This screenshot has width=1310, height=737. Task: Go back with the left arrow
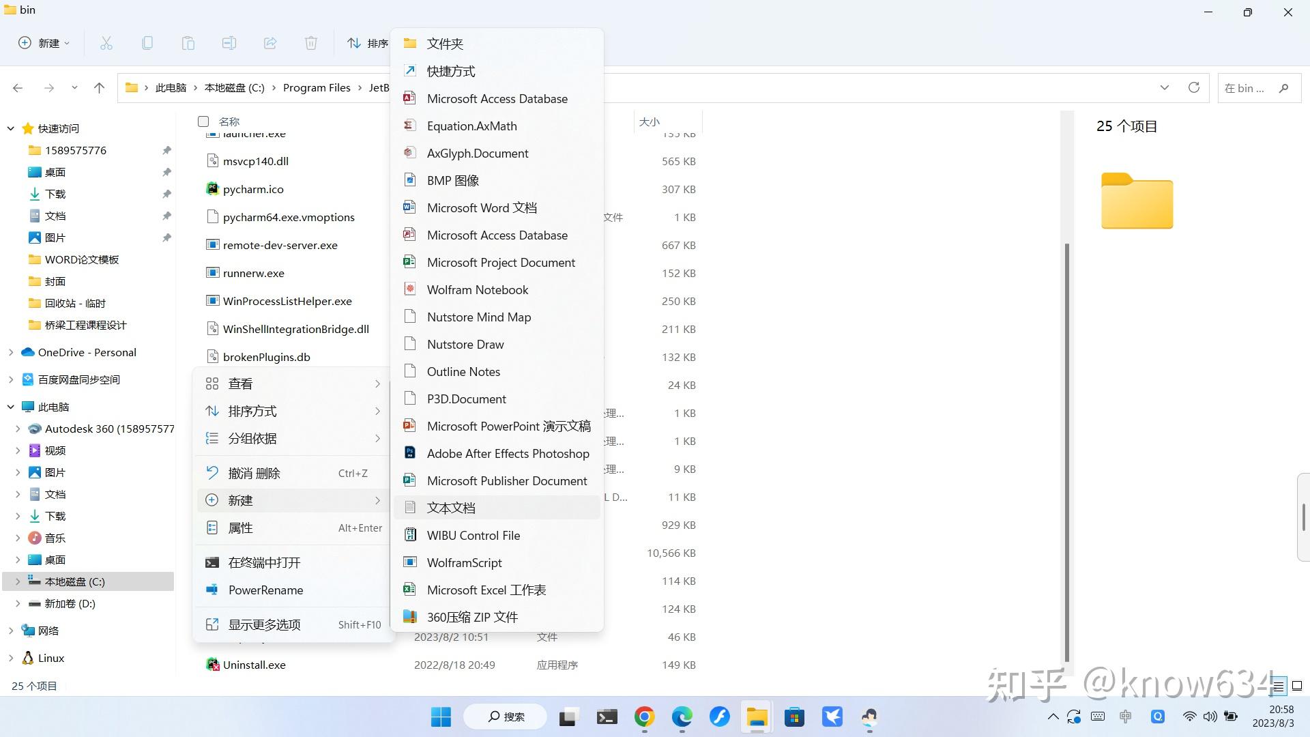tap(18, 88)
